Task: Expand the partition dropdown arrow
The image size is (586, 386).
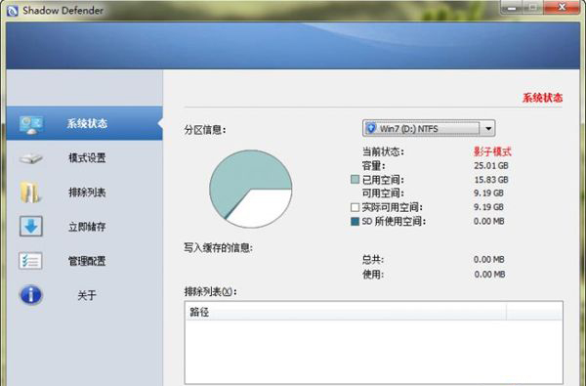Action: pyautogui.click(x=487, y=129)
